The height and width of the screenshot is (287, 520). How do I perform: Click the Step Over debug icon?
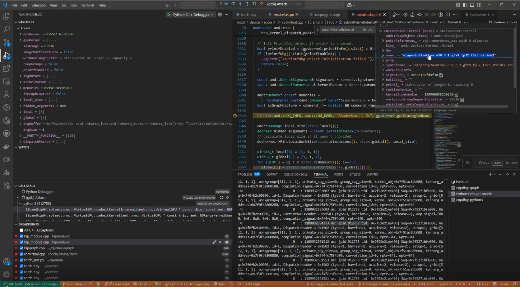[233, 4]
